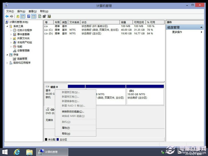The height and width of the screenshot is (156, 208).
Task: Click the blue 主分区 legend swatch
Action: 58,139
